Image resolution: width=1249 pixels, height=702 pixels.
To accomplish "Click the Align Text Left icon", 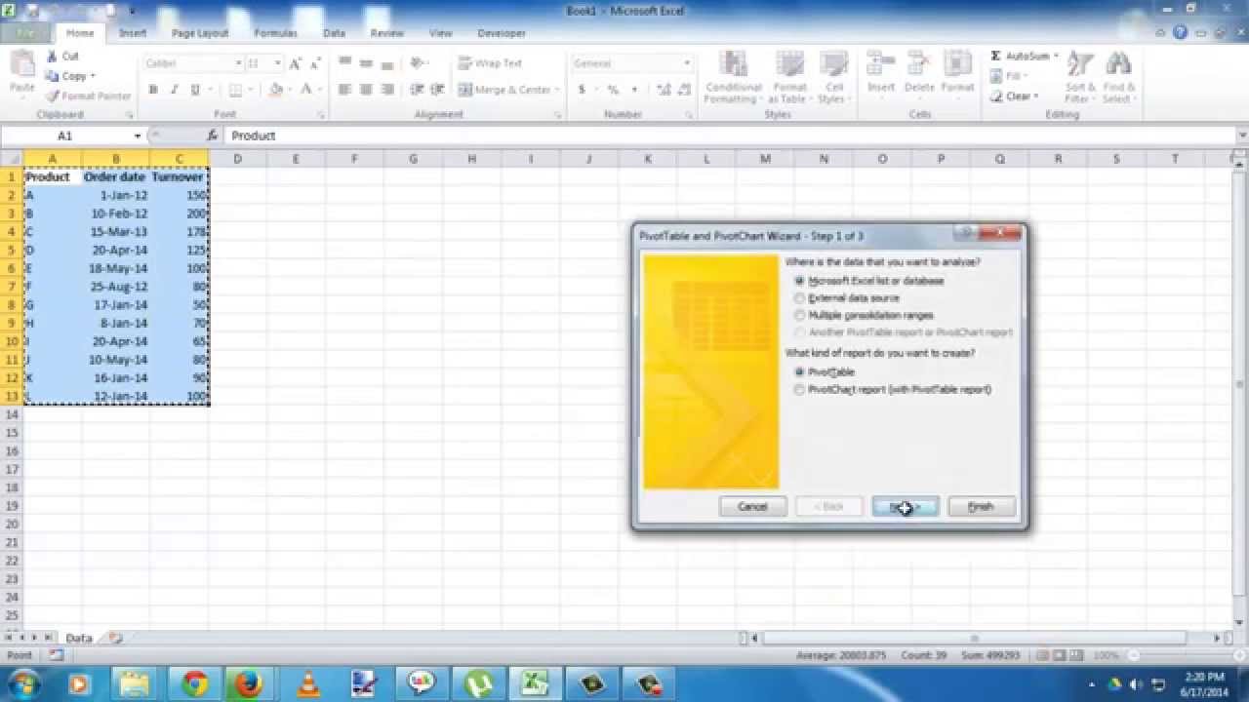I will 344,90.
